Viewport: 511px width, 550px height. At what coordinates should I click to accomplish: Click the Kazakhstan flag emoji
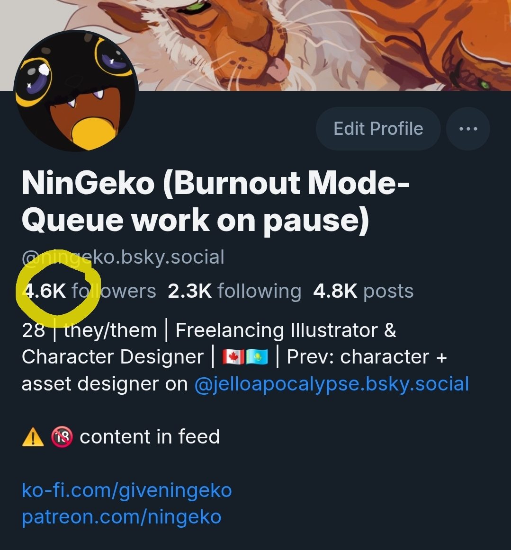(x=257, y=357)
